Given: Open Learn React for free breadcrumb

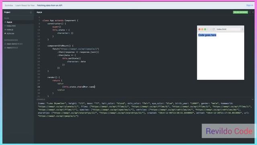Looking at the screenshot, I should [25, 5].
